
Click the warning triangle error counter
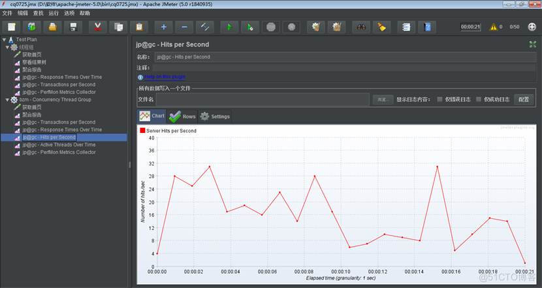click(x=494, y=27)
